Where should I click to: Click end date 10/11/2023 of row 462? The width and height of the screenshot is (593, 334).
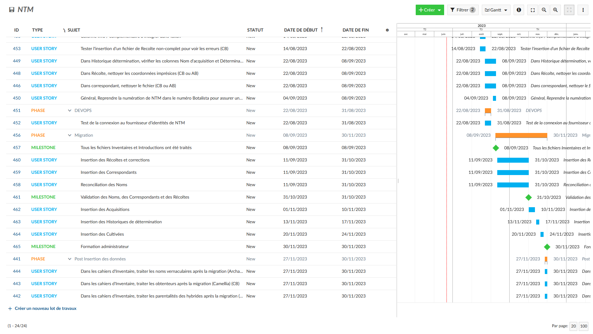pos(353,209)
